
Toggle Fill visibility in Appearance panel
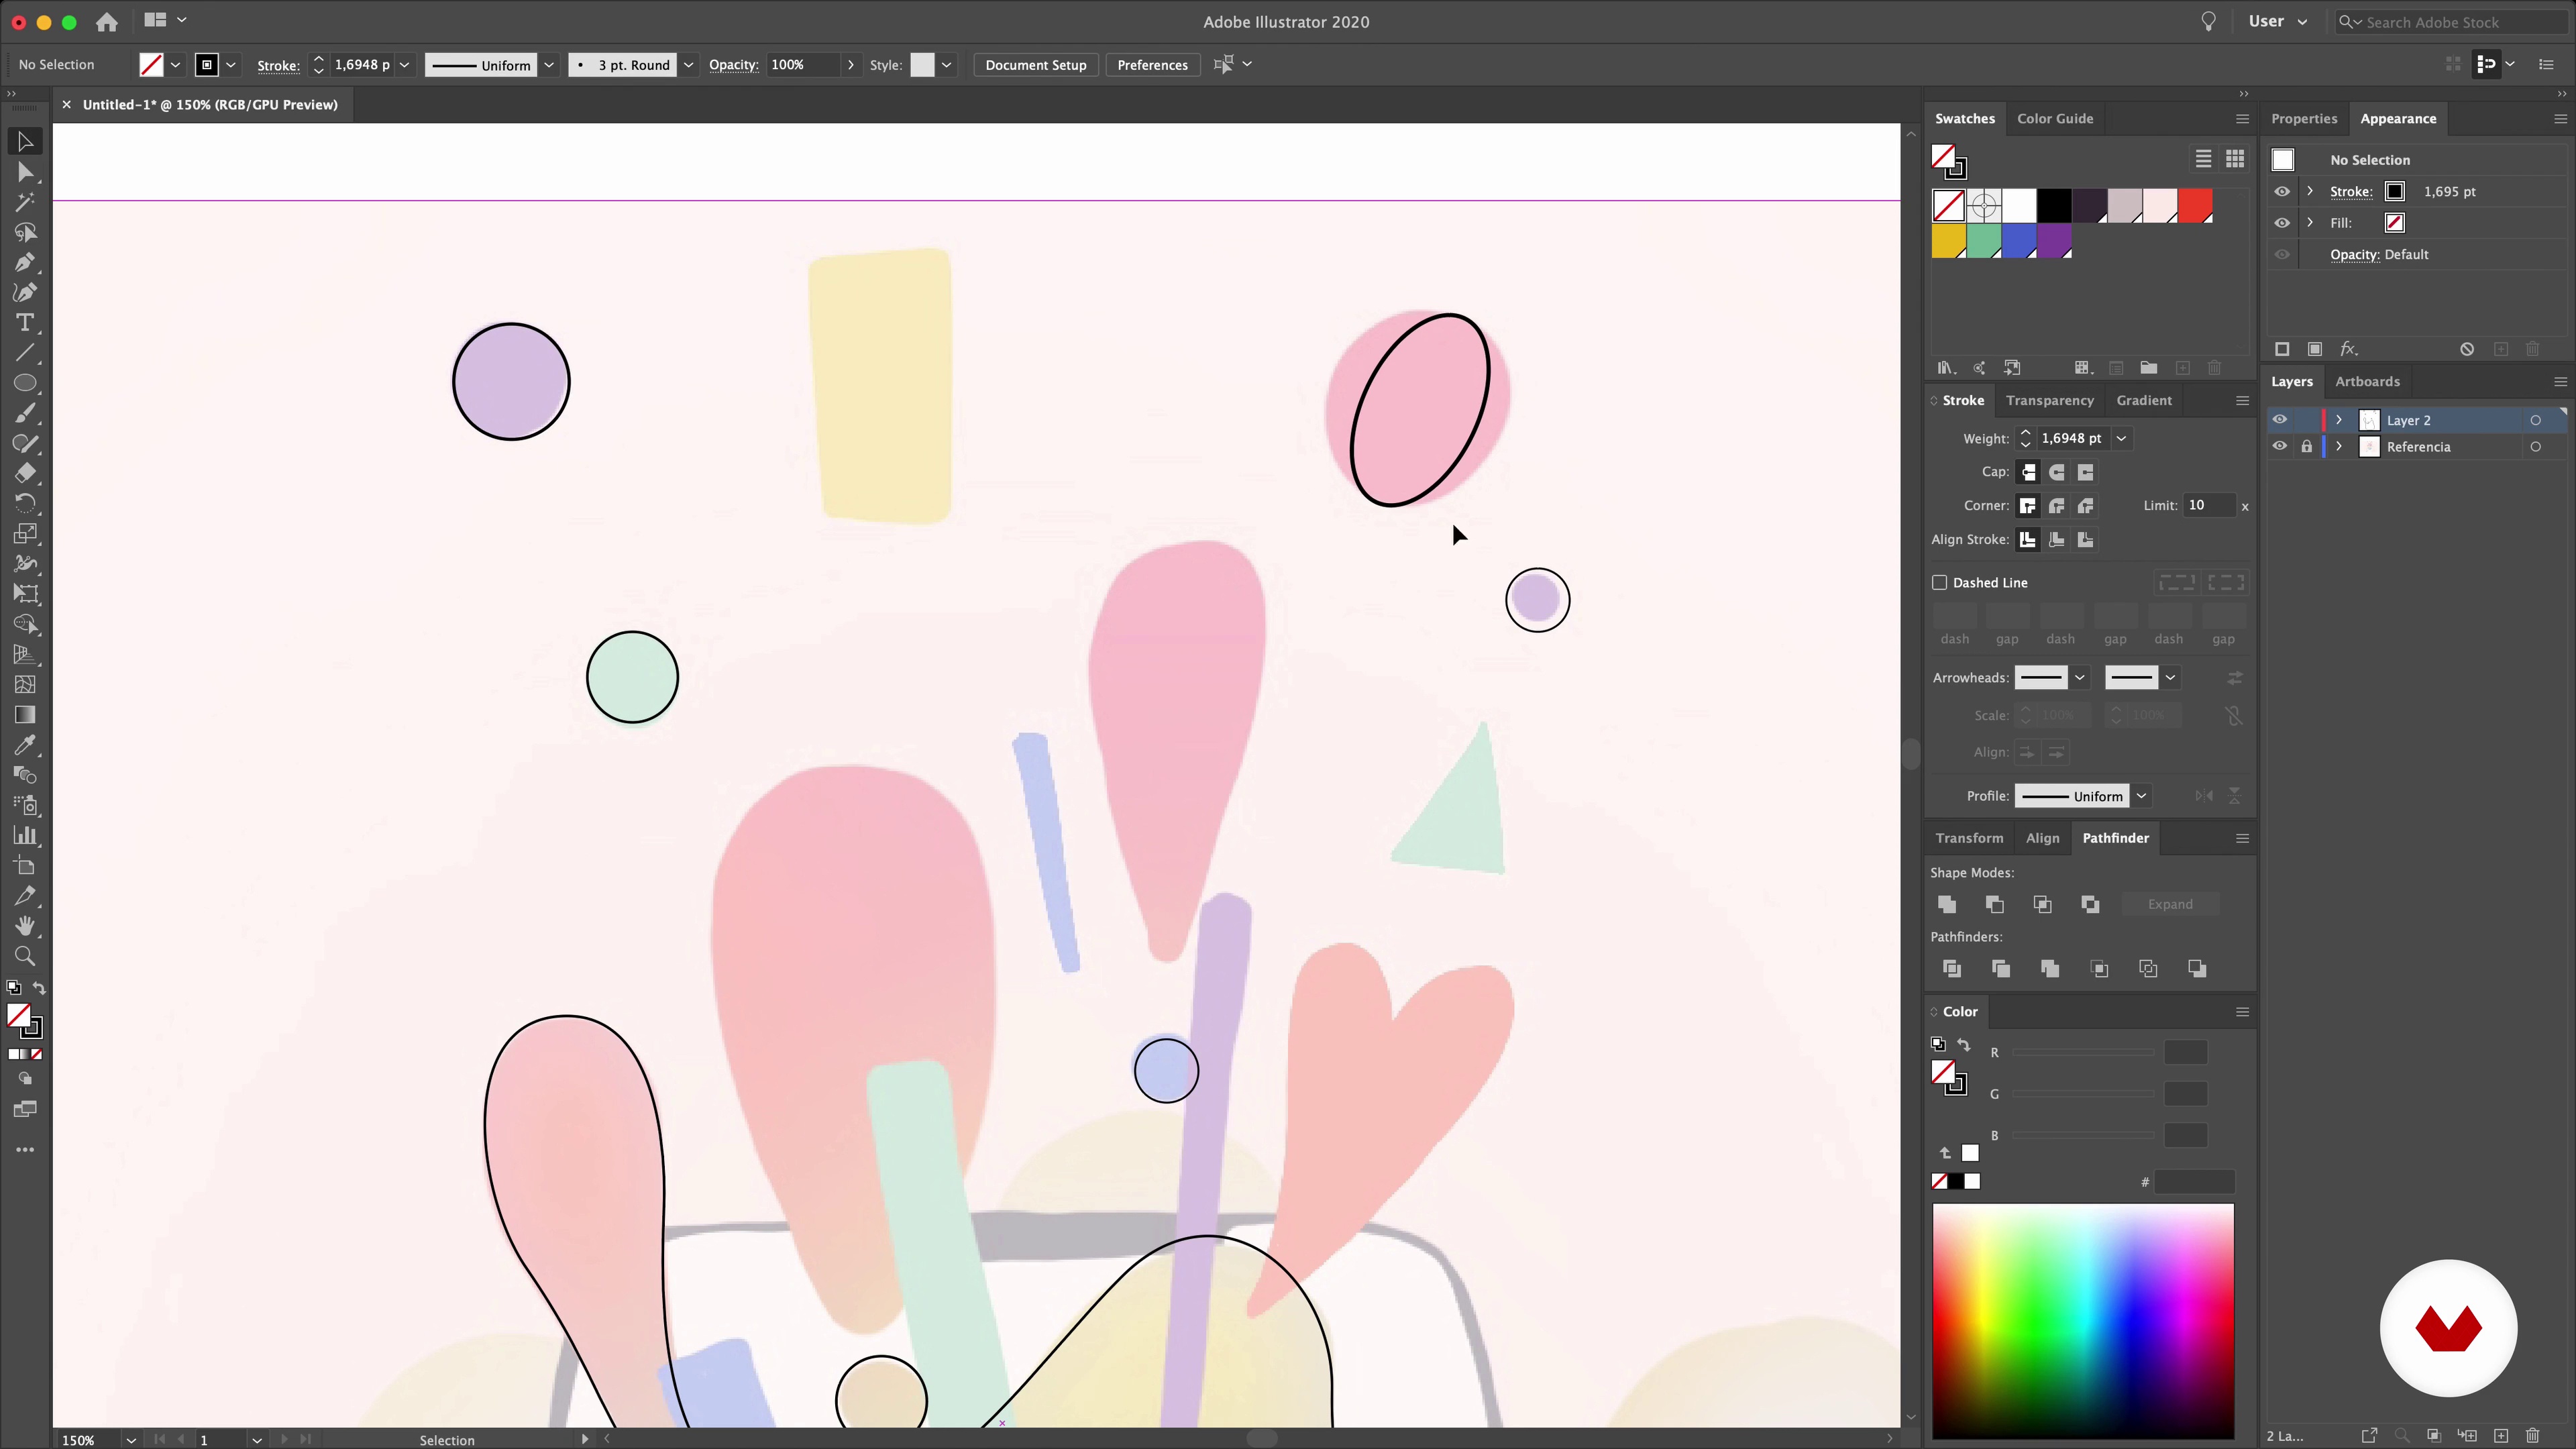coord(2282,223)
